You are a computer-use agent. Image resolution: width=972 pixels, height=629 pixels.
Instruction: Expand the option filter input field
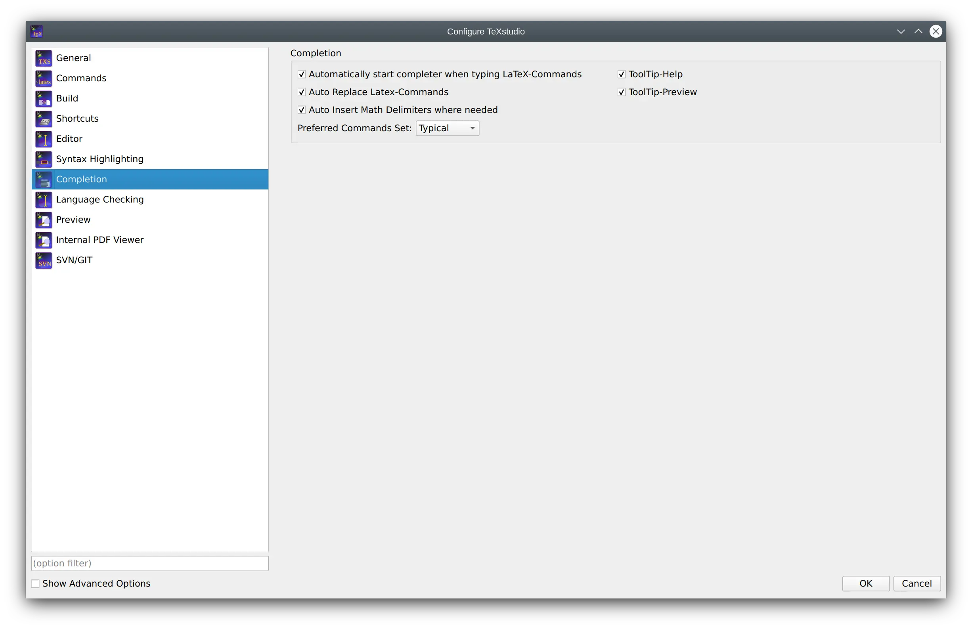click(149, 563)
